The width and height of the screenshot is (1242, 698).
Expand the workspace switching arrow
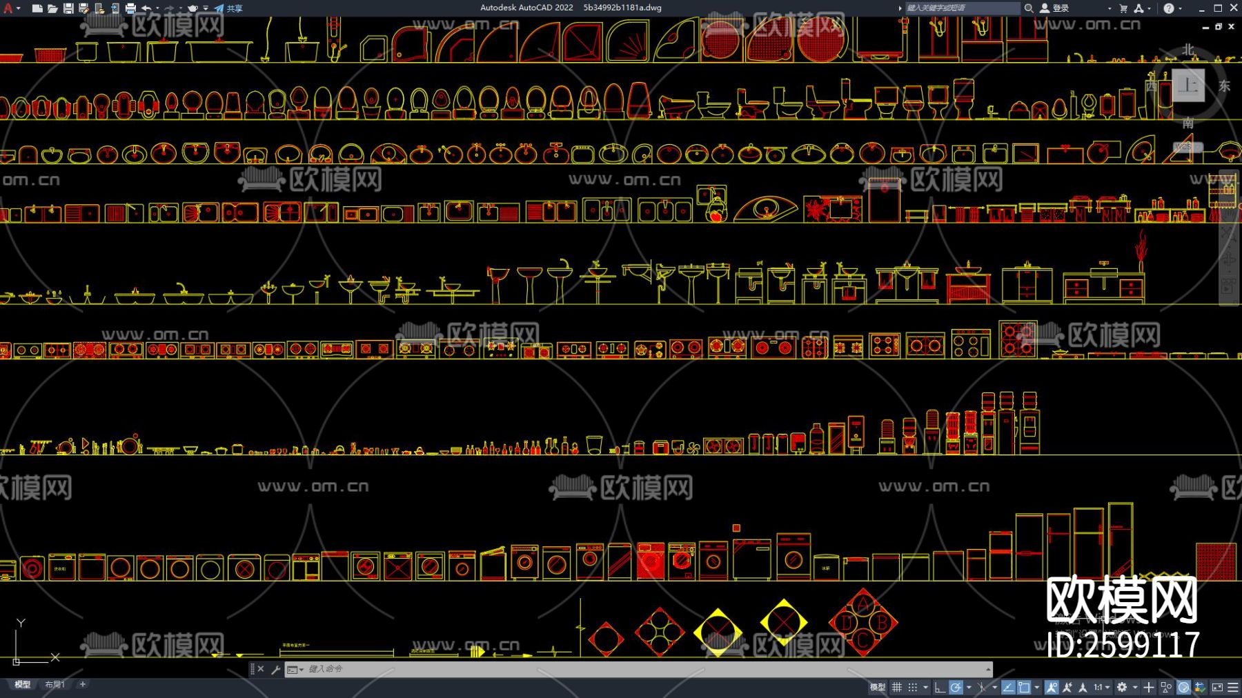point(1135,687)
